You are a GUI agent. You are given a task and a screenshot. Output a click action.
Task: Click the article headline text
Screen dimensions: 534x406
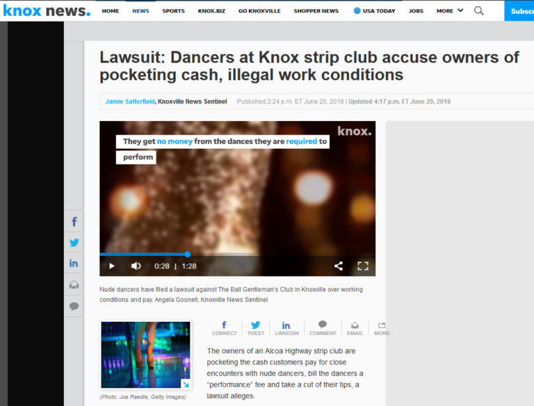coord(309,66)
